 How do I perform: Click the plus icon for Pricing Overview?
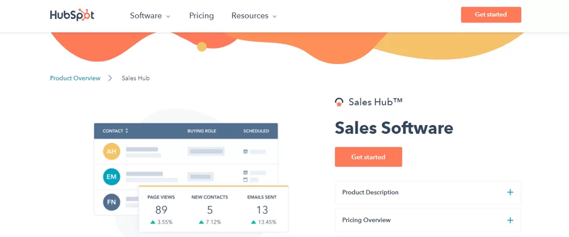coord(510,220)
